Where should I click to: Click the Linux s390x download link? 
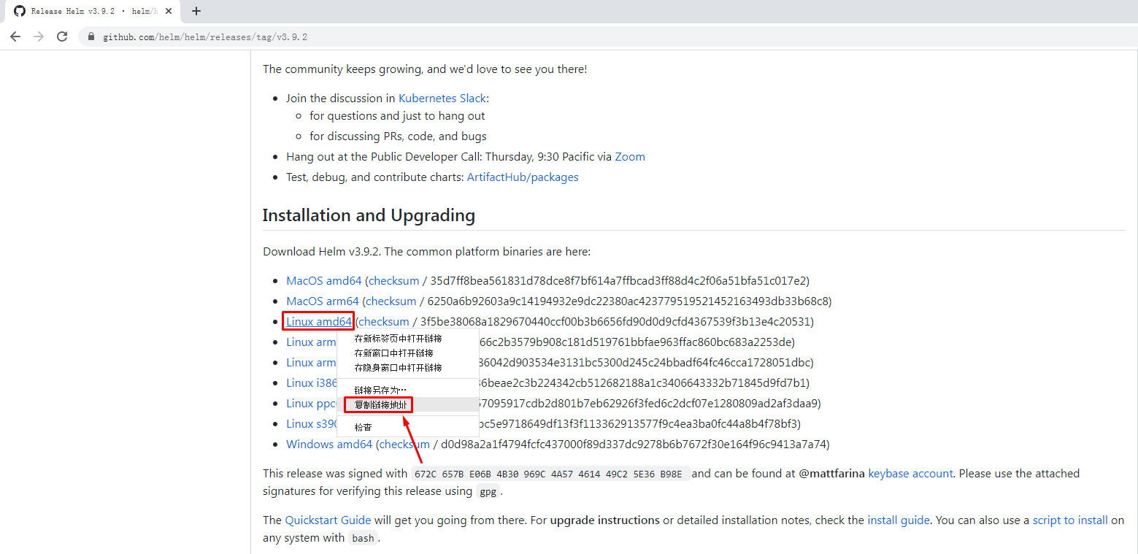(x=312, y=423)
